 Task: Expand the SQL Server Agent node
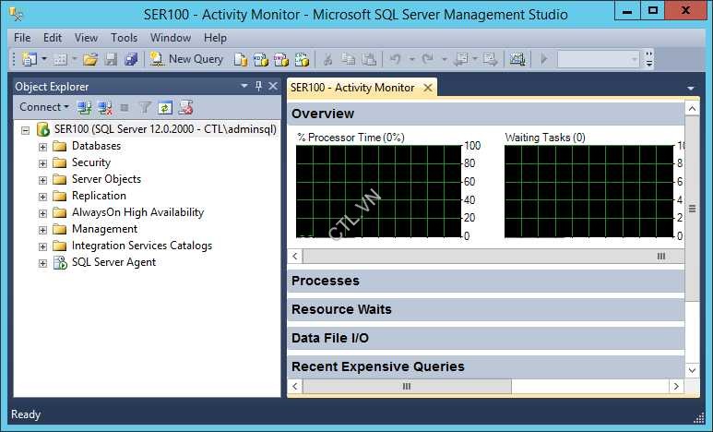point(42,263)
